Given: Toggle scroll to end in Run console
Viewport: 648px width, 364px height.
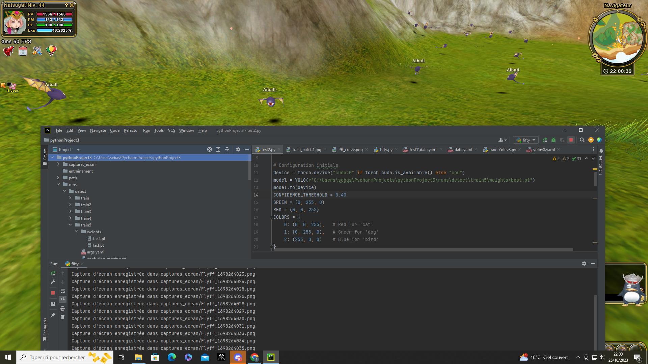Looking at the screenshot, I should (x=63, y=300).
